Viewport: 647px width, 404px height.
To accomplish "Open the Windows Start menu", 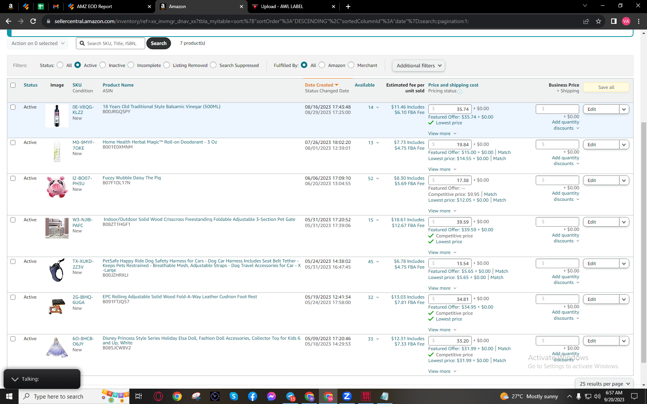I will (9, 396).
